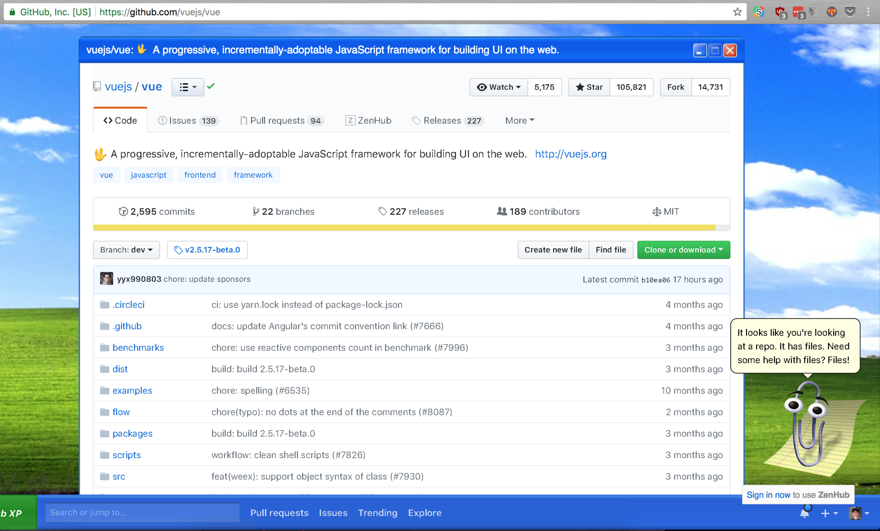
Task: View the 189 contributors list
Action: 538,212
